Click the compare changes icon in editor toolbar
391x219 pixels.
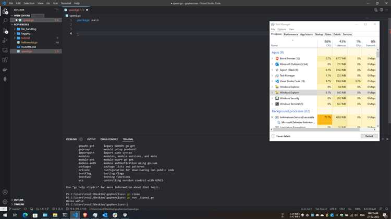[x=376, y=10]
